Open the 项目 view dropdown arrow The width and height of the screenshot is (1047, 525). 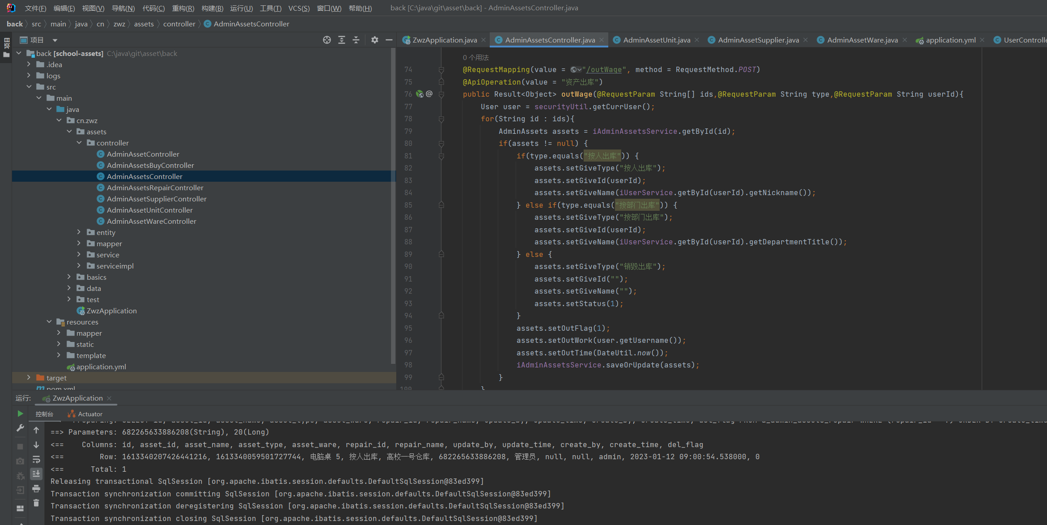(55, 40)
